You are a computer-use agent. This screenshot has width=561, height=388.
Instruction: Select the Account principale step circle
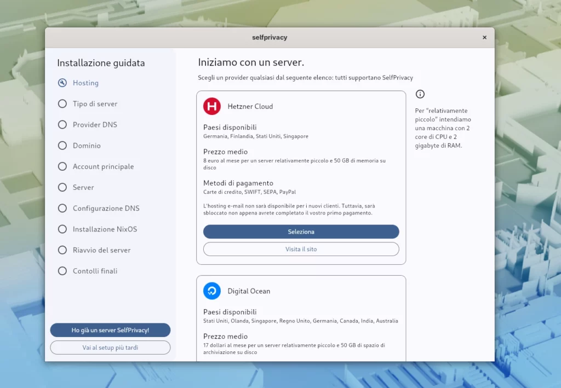click(x=62, y=166)
